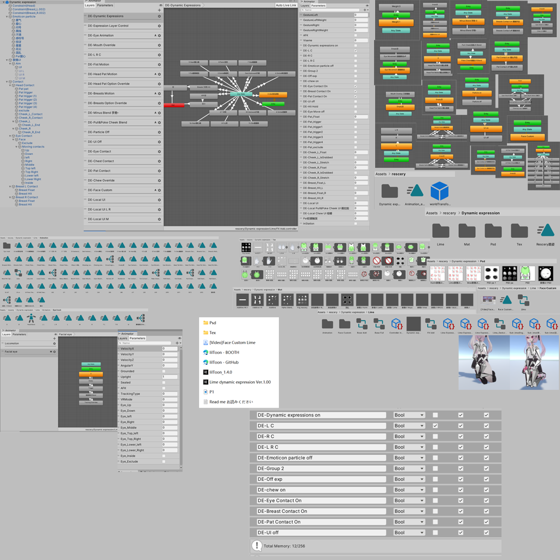Select the Animation_e triangle asset
The image size is (560, 560).
[416, 191]
